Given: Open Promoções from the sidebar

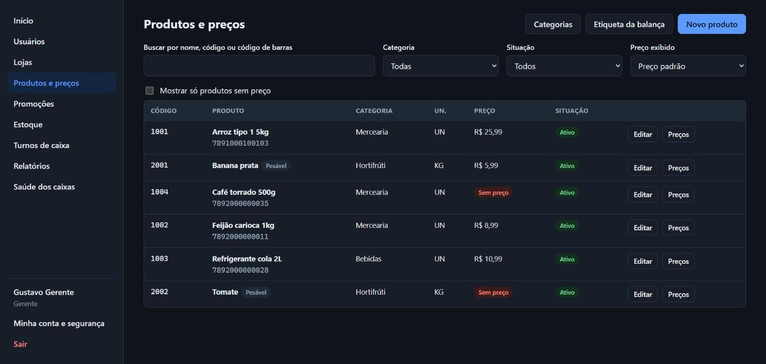Looking at the screenshot, I should 61,104.
